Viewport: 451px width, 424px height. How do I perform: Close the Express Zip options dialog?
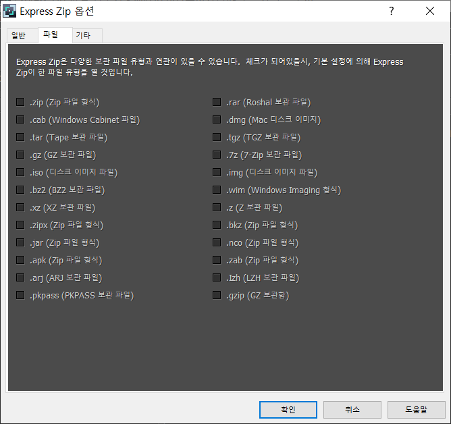point(430,11)
